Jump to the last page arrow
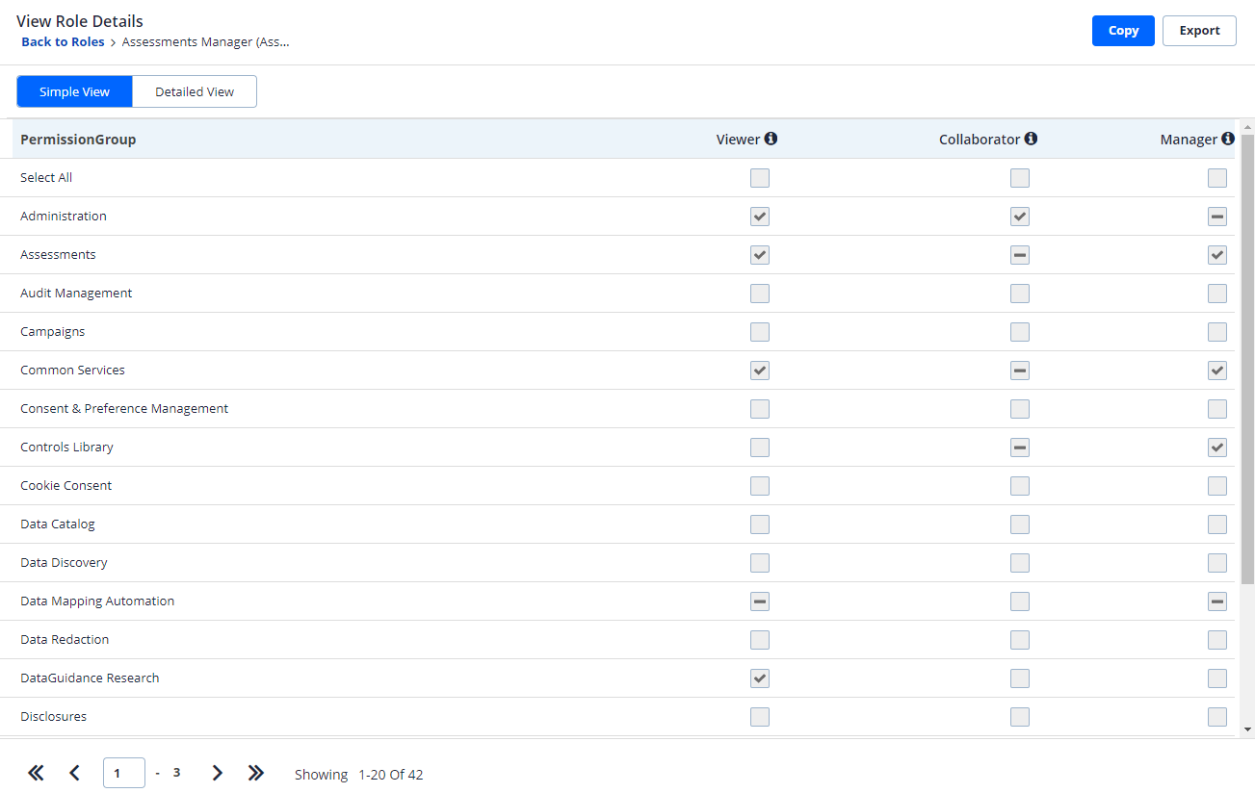This screenshot has width=1255, height=793. pos(255,773)
